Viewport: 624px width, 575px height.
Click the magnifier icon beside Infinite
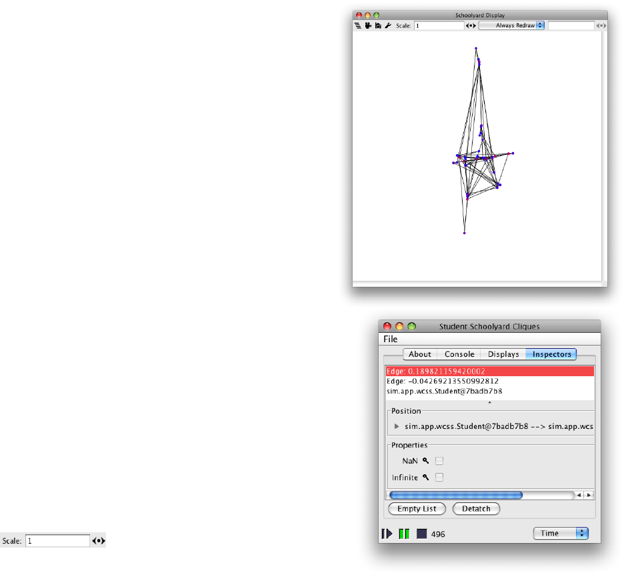point(425,477)
